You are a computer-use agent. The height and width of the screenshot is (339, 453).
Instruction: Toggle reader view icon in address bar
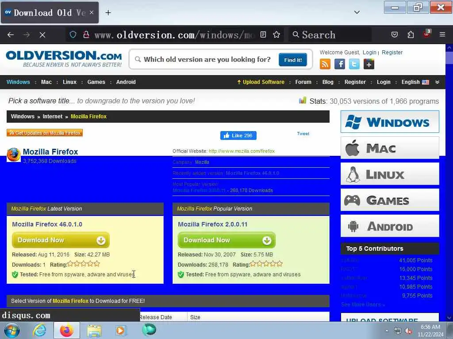point(263,35)
